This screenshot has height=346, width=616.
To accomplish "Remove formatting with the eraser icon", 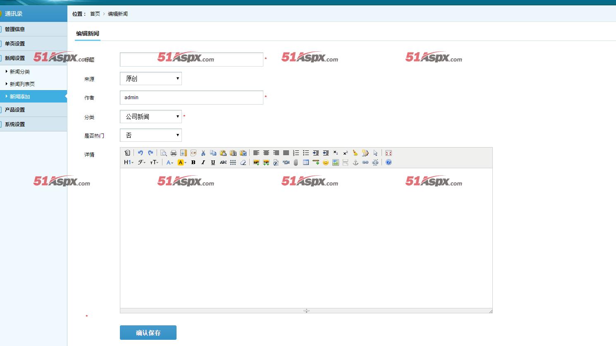I will [243, 162].
